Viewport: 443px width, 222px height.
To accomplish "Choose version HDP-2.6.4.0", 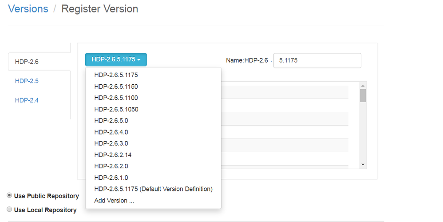I will [x=111, y=132].
